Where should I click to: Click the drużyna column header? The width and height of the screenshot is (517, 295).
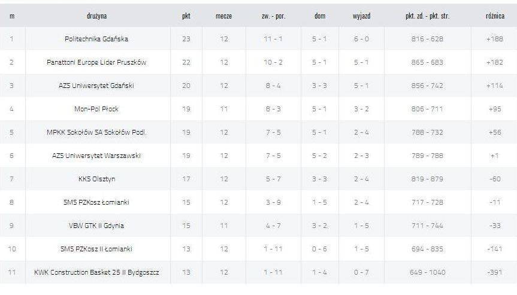96,16
